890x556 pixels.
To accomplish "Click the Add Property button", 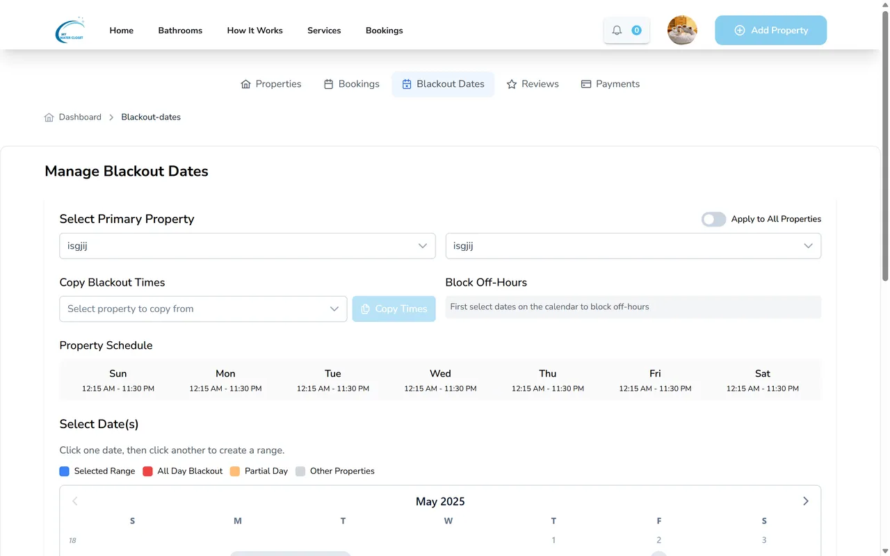I will coord(770,31).
